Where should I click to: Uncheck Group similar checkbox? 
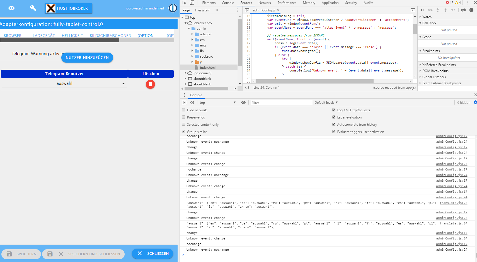183,132
